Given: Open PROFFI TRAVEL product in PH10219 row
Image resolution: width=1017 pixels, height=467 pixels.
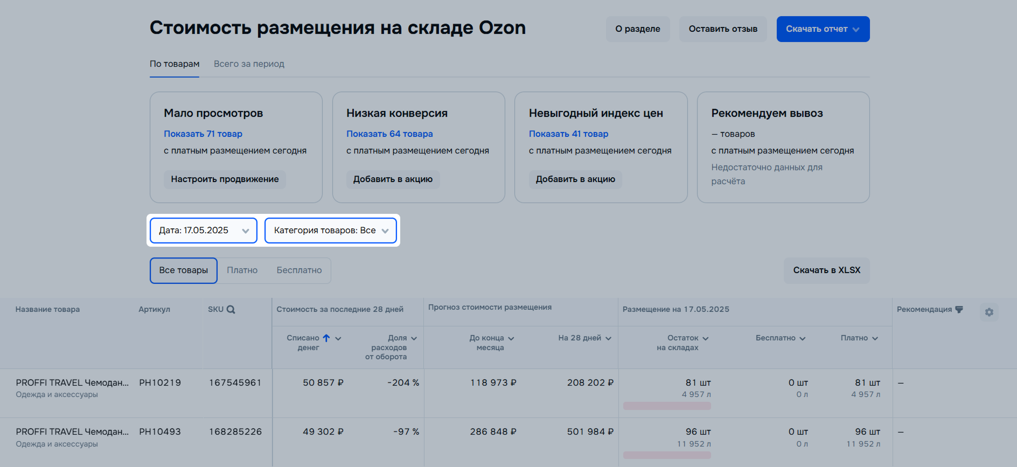Looking at the screenshot, I should 72,383.
